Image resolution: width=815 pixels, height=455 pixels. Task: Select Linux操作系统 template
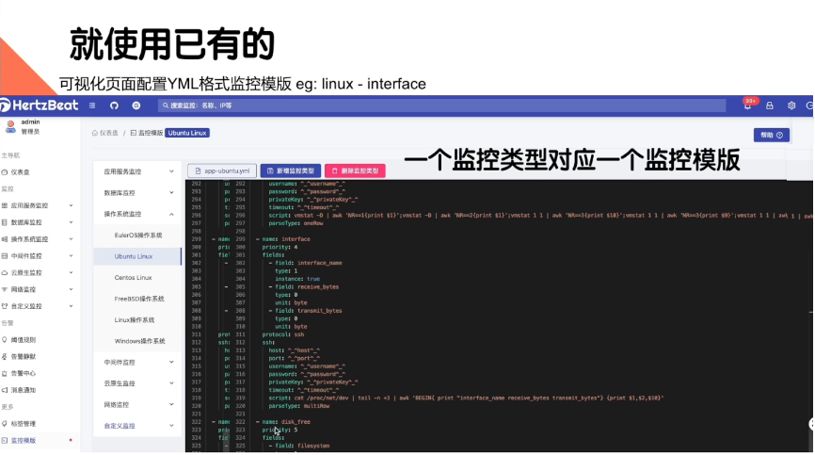[x=137, y=320]
